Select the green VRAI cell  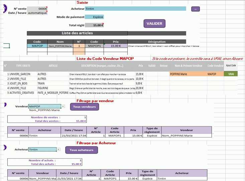coord(231,74)
